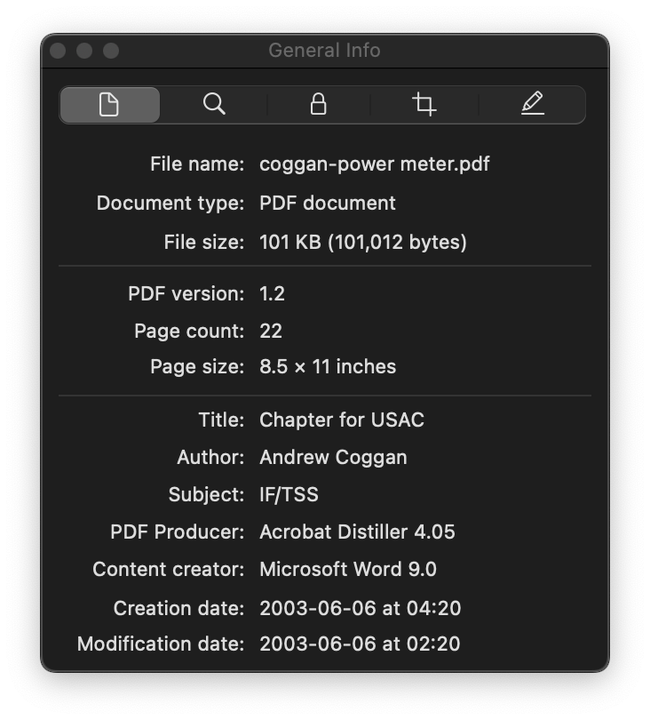Minimize the General Info window
This screenshot has width=650, height=720.
[x=84, y=51]
